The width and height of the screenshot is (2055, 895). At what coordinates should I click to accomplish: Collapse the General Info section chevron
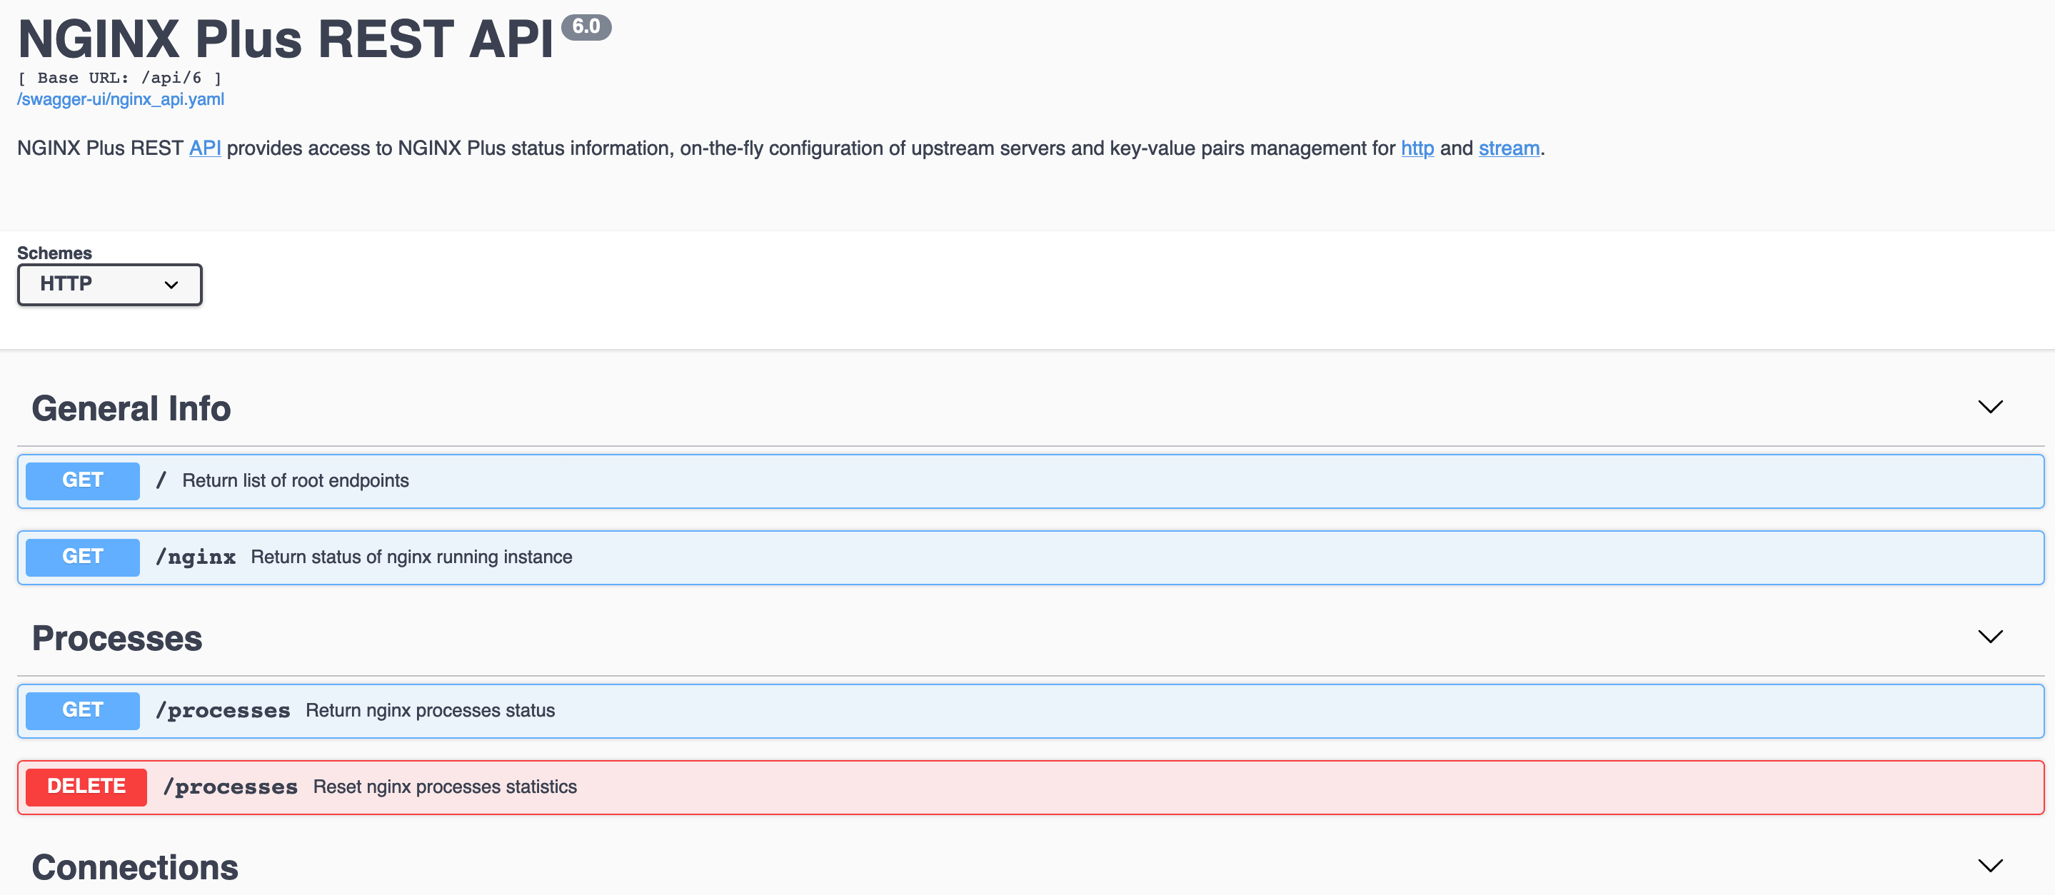click(1991, 407)
